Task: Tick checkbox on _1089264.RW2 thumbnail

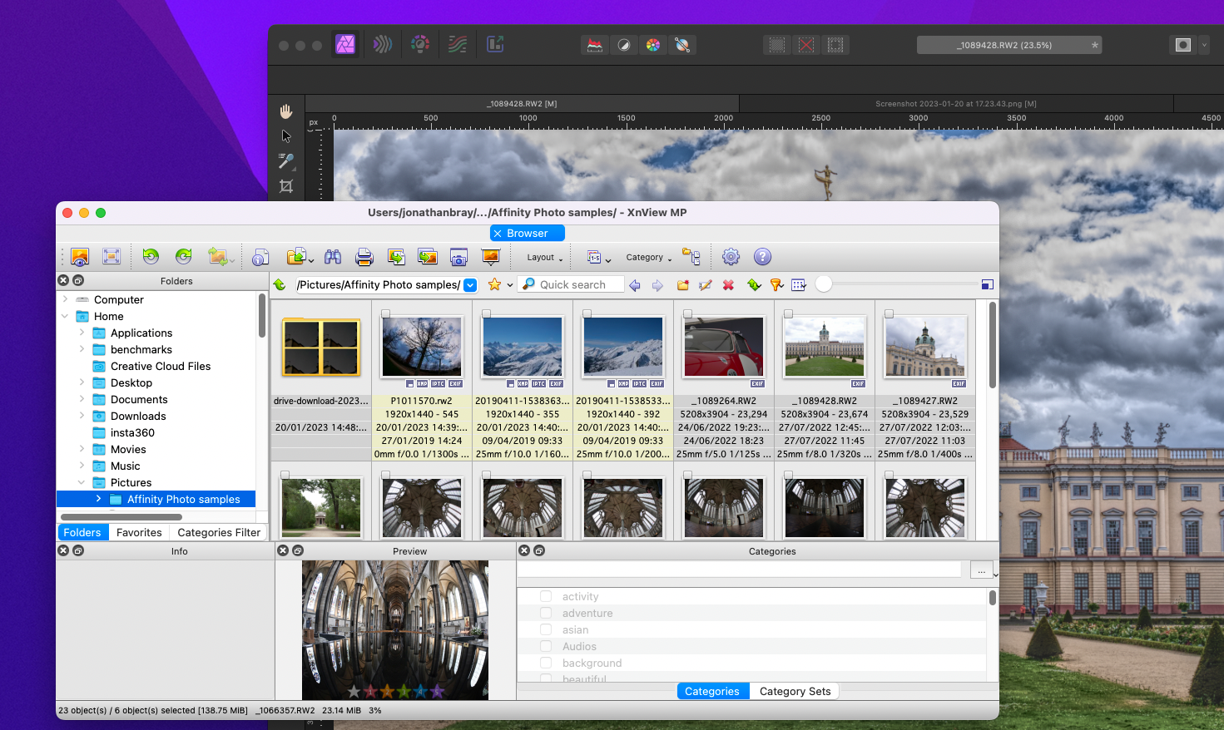Action: coord(687,314)
